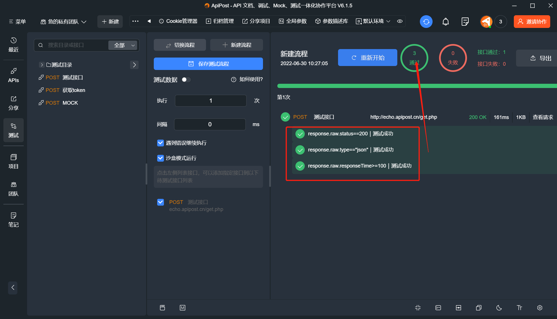Click the M mock icon in bottom bar
The image size is (557, 319).
click(183, 308)
